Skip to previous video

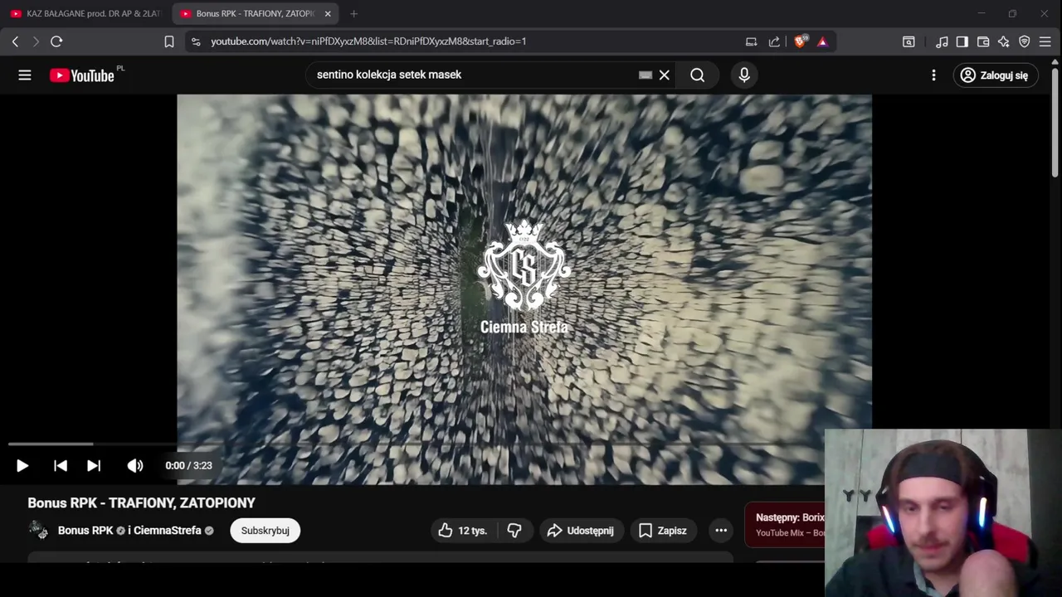click(61, 466)
